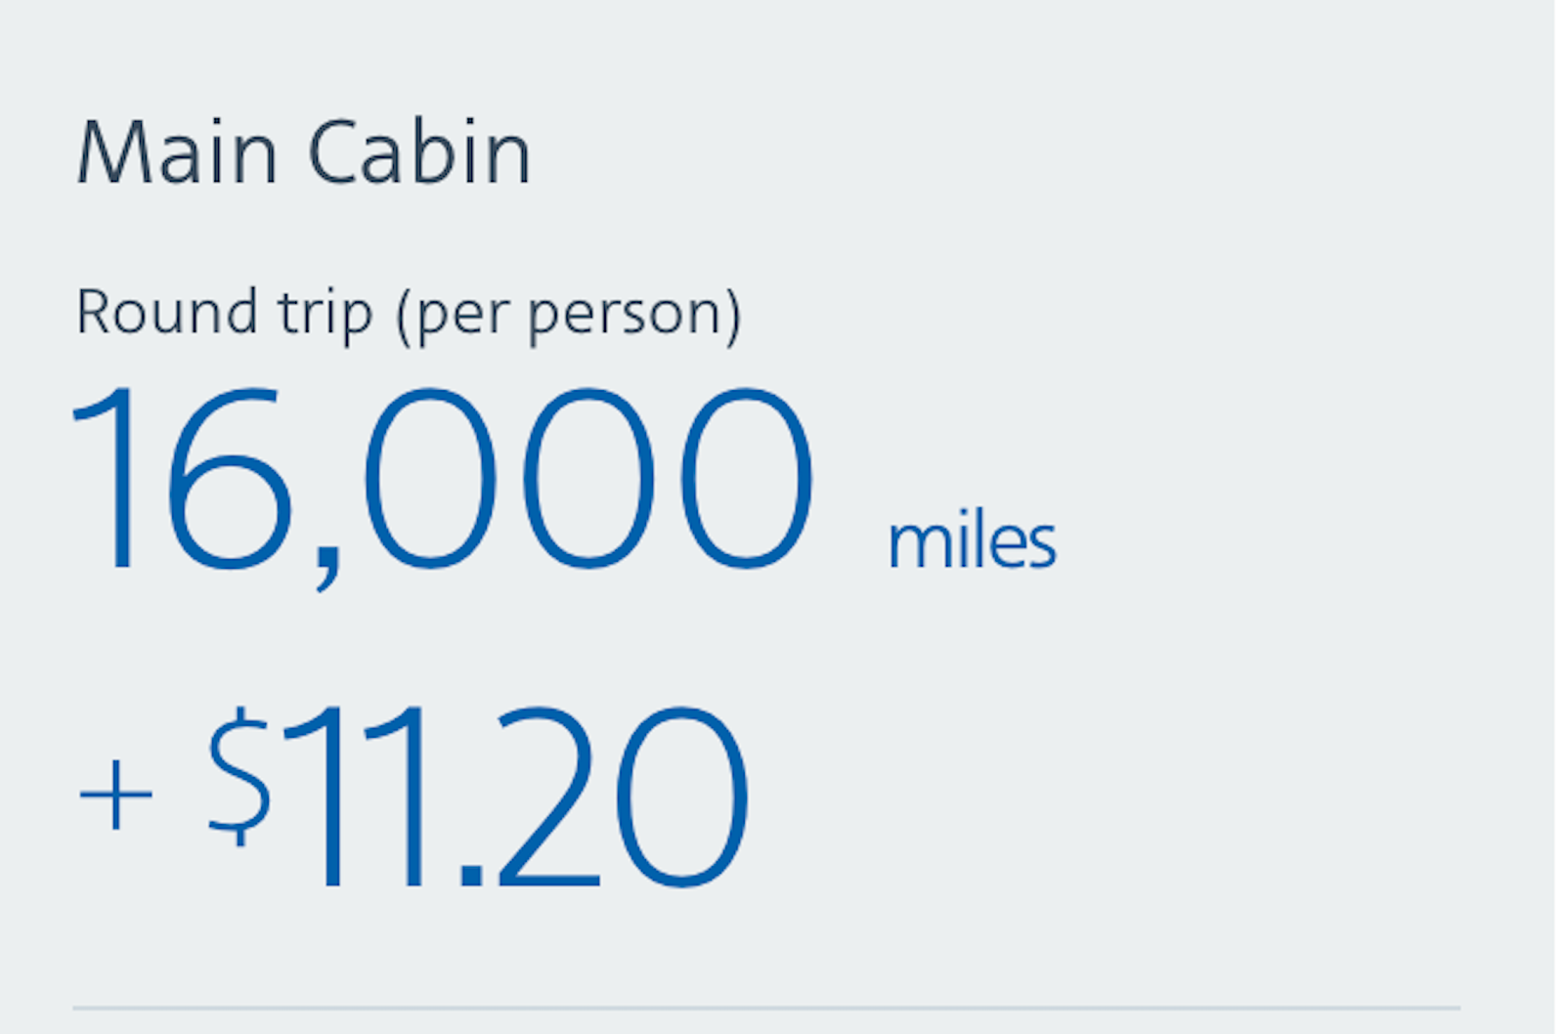1564x1034 pixels.
Task: Click the "(per person)" text
Action: click(569, 314)
